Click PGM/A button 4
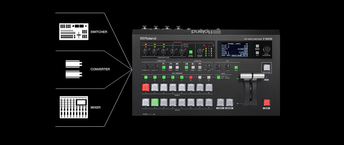344x145 pixels. [173, 87]
